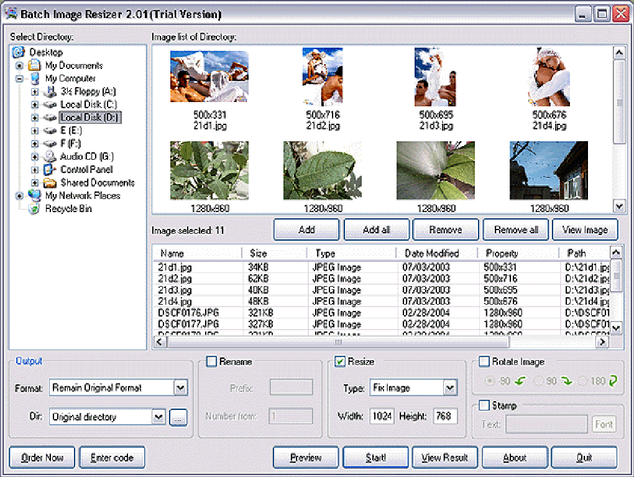634x477 pixels.
Task: Click the 21d1.jpg thumbnail
Action: click(x=209, y=76)
